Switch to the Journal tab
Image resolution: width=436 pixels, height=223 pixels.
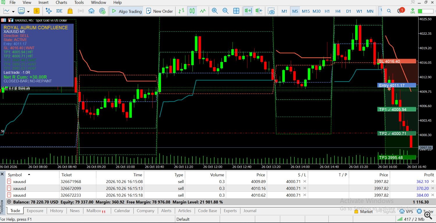point(250,211)
